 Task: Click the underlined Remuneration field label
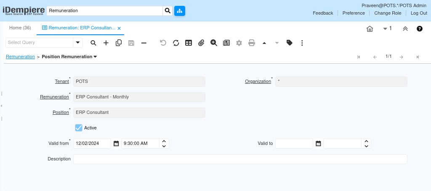(x=54, y=97)
